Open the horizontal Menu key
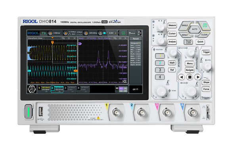Screen dimensions: 228x149 click(x=190, y=64)
